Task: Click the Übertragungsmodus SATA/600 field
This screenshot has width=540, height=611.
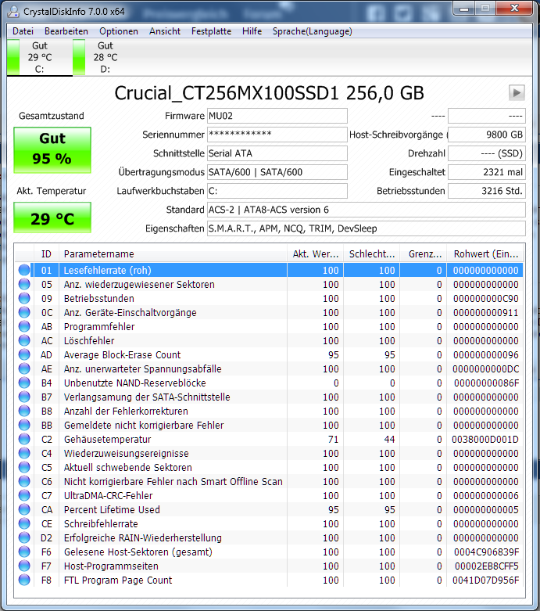Action: [277, 172]
